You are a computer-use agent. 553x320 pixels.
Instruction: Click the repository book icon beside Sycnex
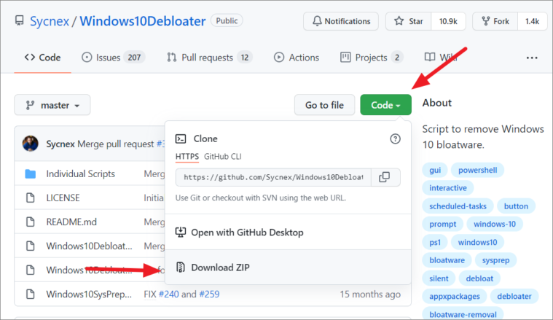(20, 21)
